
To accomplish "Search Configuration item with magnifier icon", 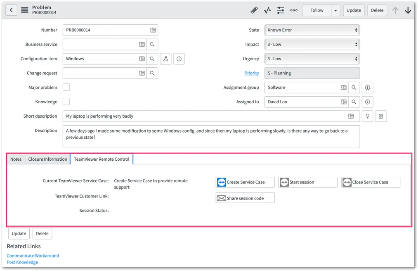I will point(152,59).
